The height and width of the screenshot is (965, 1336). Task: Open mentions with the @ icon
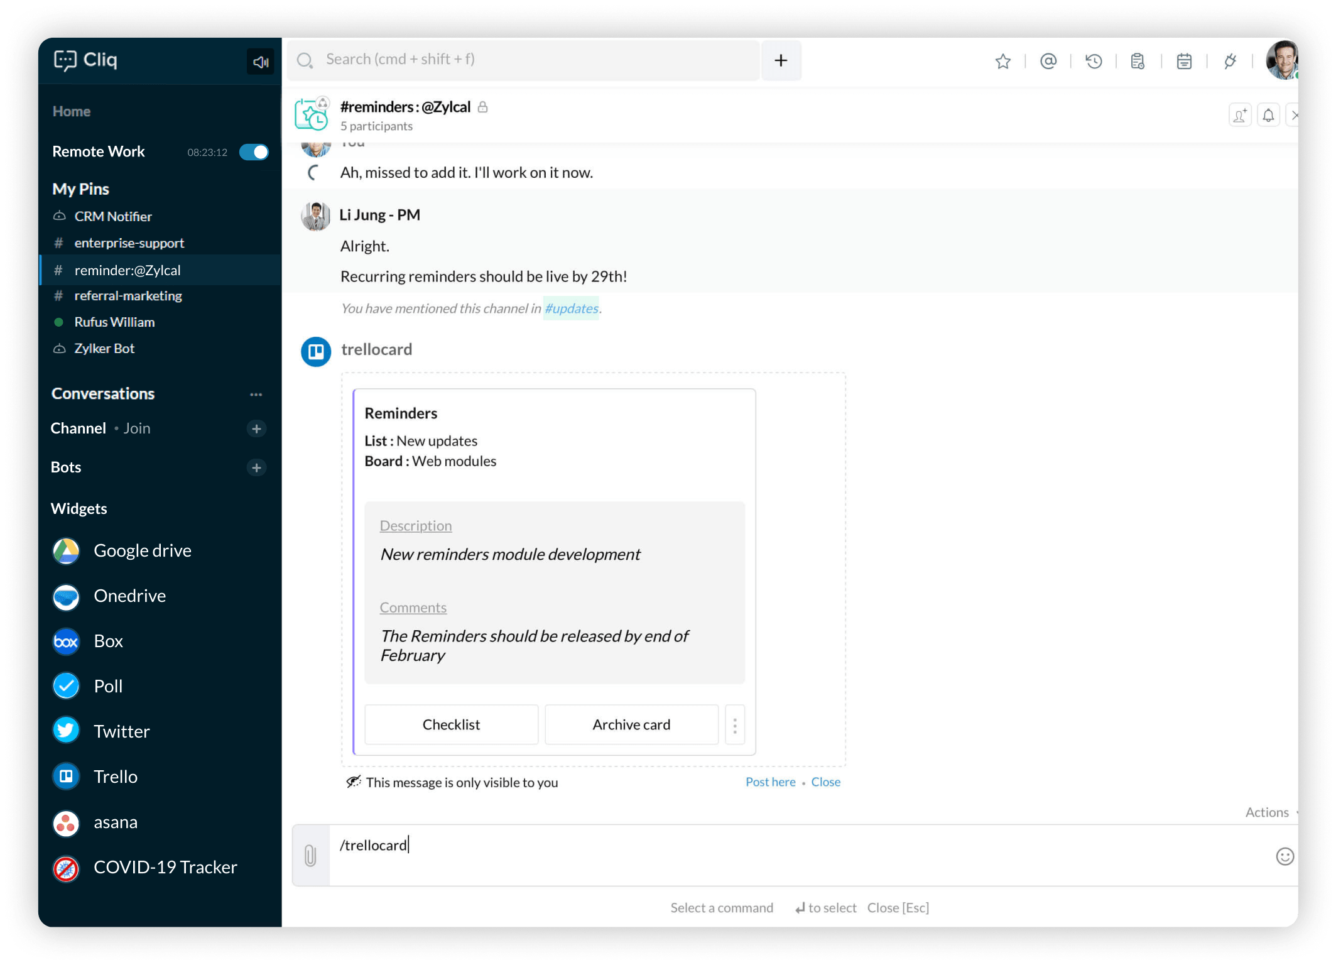click(x=1048, y=61)
